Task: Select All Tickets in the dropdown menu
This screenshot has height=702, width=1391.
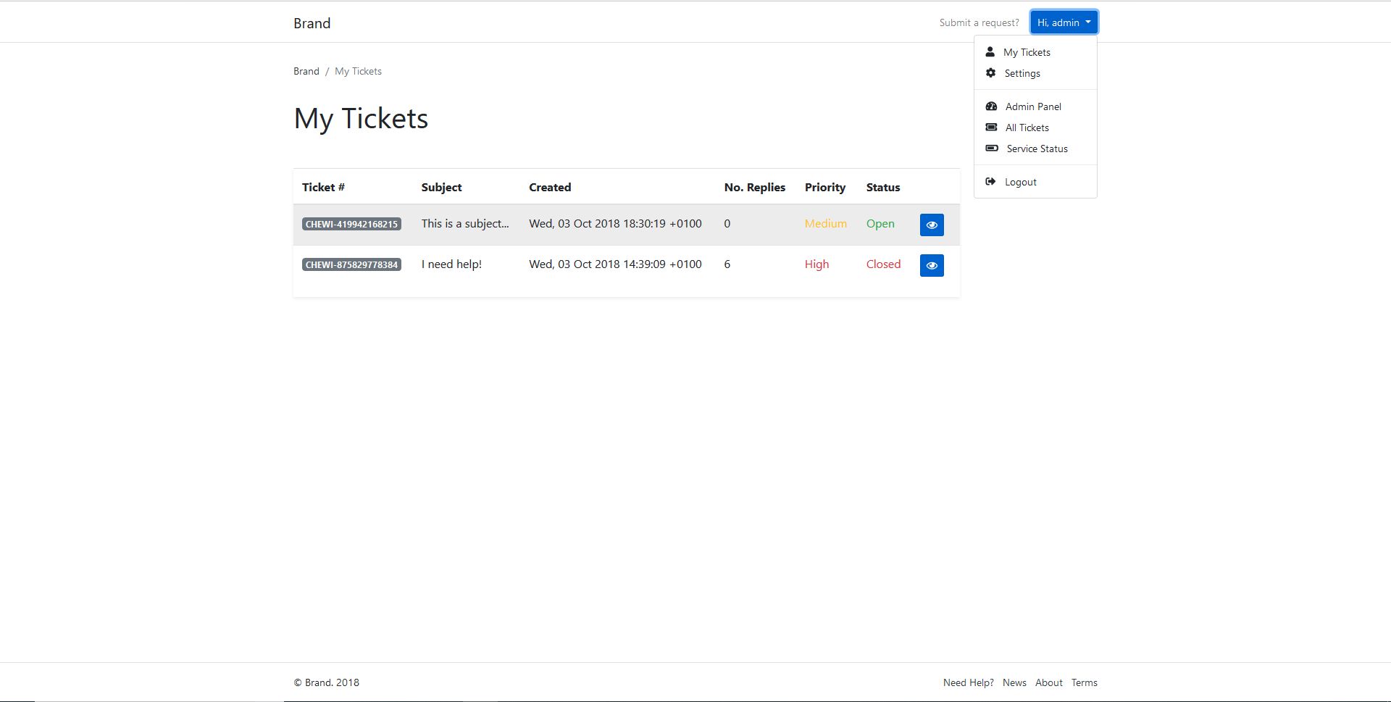Action: click(x=1027, y=128)
